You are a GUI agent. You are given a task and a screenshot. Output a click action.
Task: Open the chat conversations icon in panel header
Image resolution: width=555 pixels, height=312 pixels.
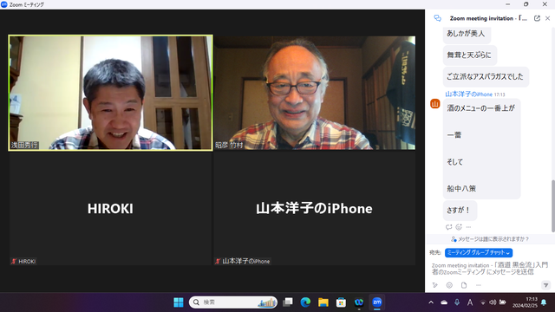coord(437,18)
